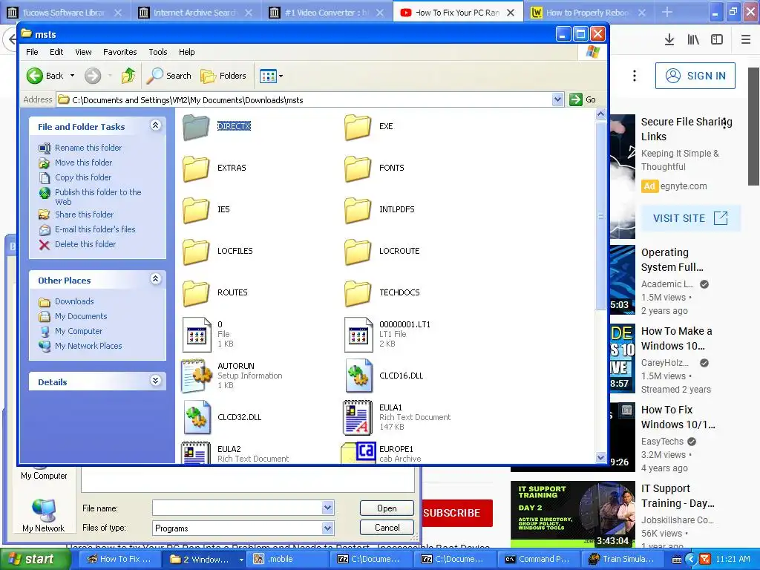Toggle Firefox sidebar icon
Viewport: 760px width, 570px height.
(717, 40)
